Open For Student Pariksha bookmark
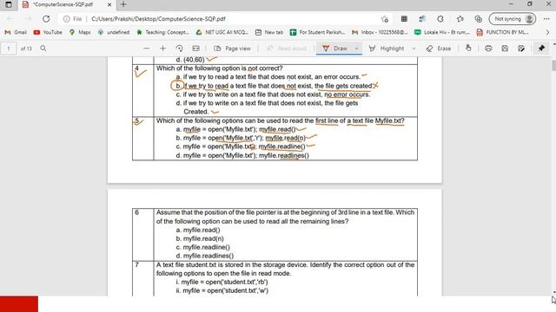This screenshot has width=556, height=312. point(317,32)
